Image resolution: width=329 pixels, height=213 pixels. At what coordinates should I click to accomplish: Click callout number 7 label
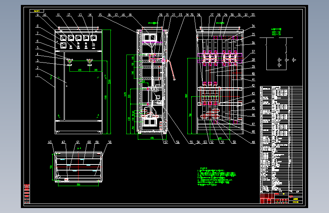[38, 33]
